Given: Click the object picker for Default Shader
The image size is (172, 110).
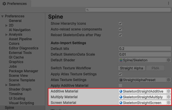Looking at the screenshot, I should (169, 60).
